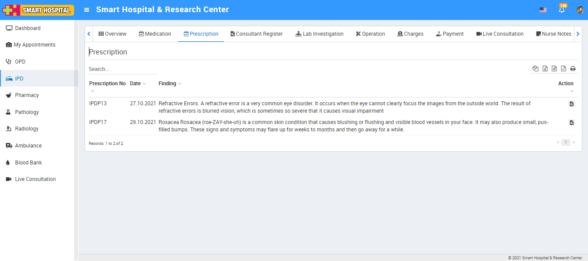Export prescriptions to Excel
Image resolution: width=588 pixels, height=261 pixels.
545,69
